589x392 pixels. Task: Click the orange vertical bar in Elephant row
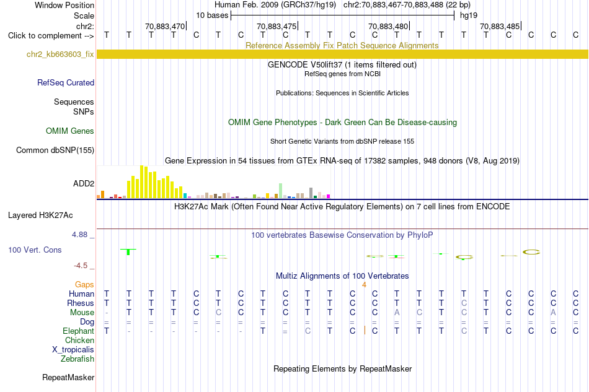[x=365, y=330]
